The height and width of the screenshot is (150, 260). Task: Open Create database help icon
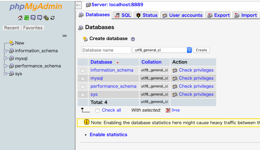tap(133, 39)
